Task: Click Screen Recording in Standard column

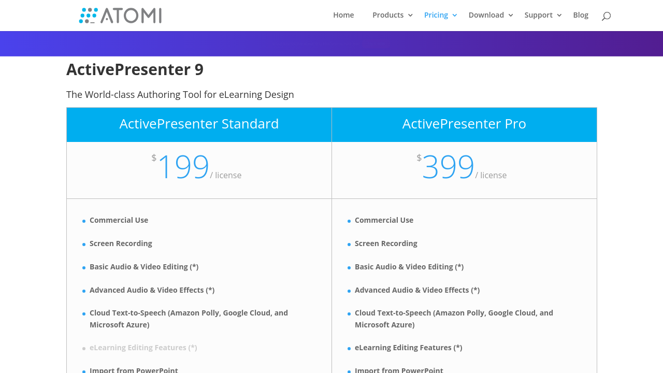Action: pyautogui.click(x=121, y=243)
